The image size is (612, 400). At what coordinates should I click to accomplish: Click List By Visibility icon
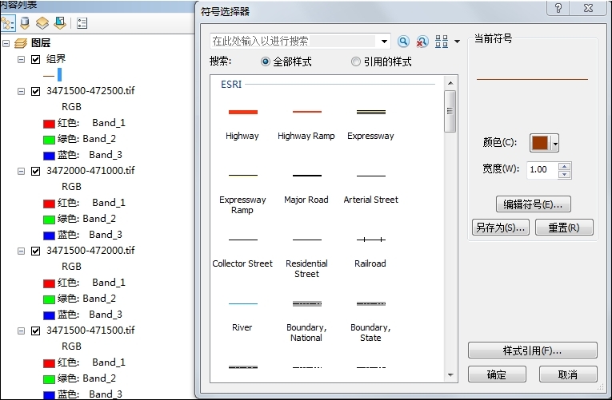tap(42, 22)
